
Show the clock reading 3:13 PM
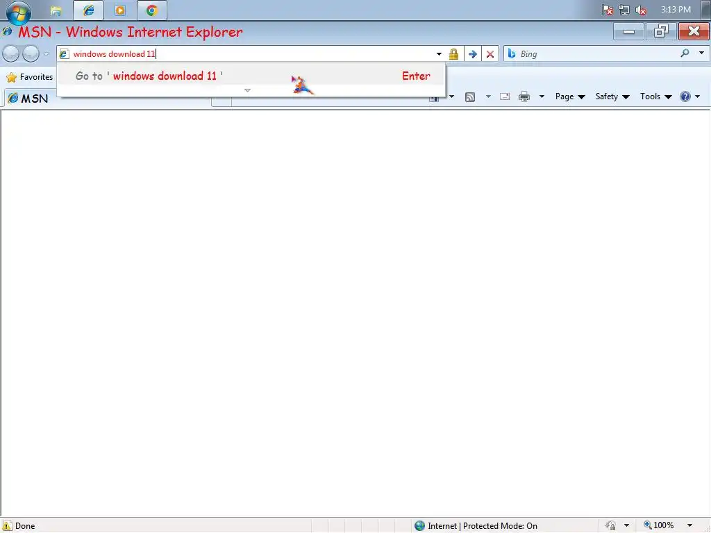676,10
